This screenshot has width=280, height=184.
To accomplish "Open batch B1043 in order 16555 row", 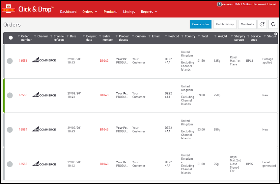I will pyautogui.click(x=104, y=95).
